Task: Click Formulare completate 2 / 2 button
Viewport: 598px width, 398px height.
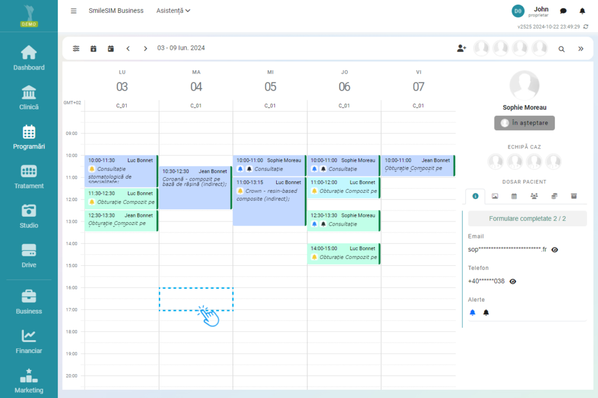Action: tap(527, 219)
